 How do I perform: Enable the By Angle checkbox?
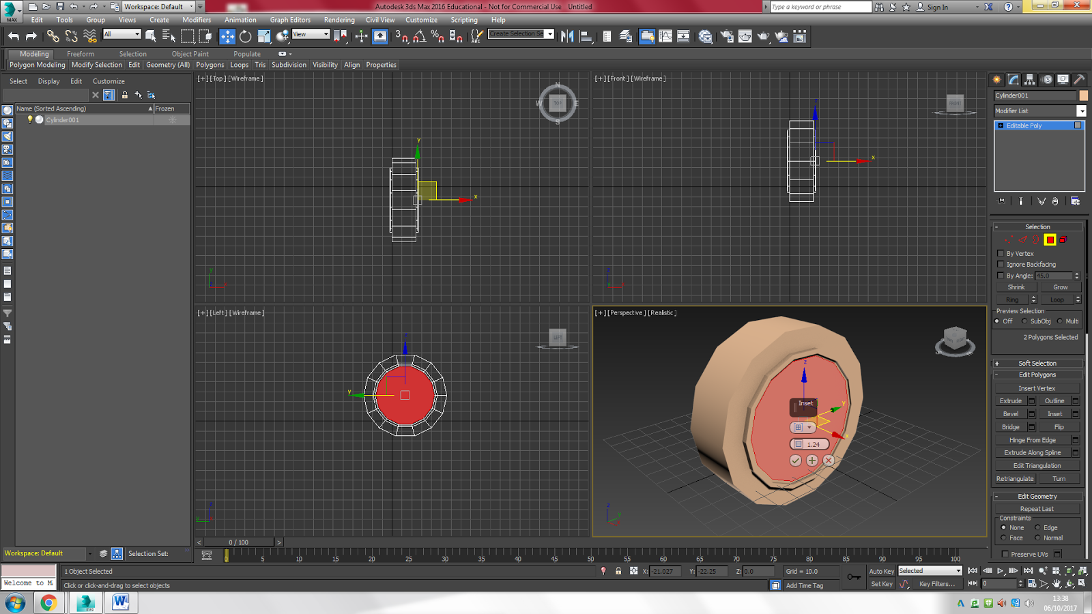1001,276
